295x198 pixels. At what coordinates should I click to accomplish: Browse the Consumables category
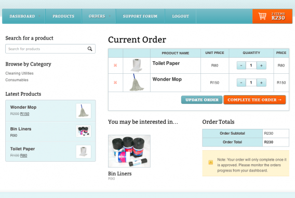pyautogui.click(x=17, y=80)
